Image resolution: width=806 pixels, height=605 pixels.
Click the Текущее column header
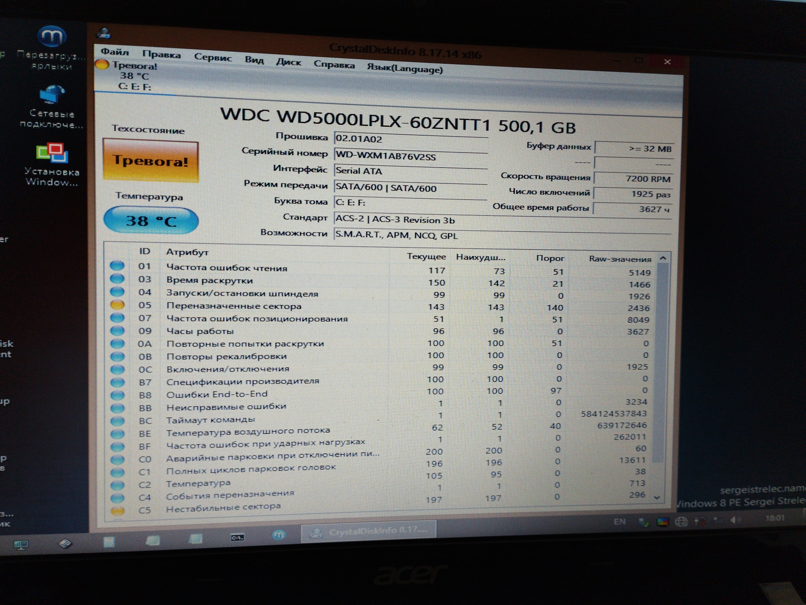(x=426, y=256)
